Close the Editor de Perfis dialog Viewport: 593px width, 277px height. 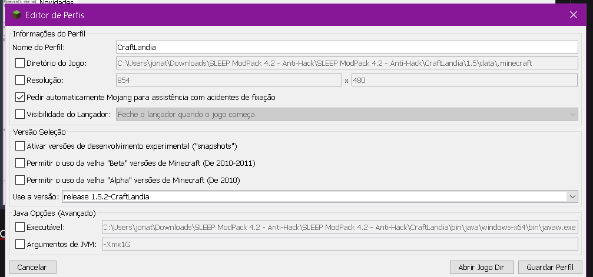[x=574, y=15]
